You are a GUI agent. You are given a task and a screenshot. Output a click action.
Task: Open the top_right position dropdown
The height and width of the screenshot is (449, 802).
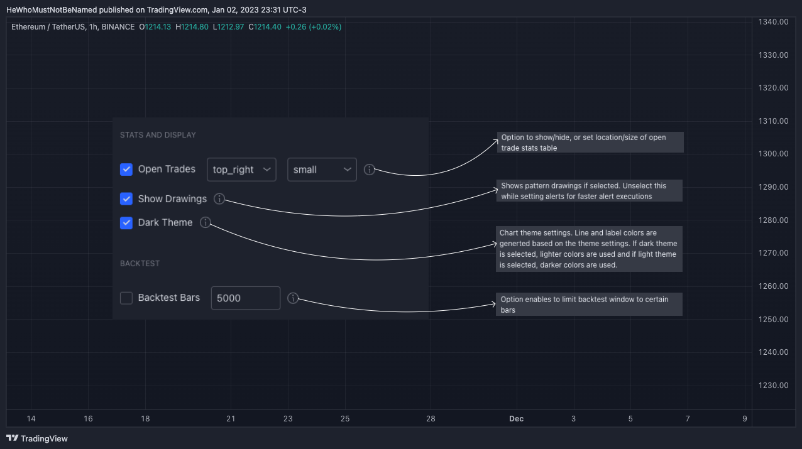(x=241, y=170)
